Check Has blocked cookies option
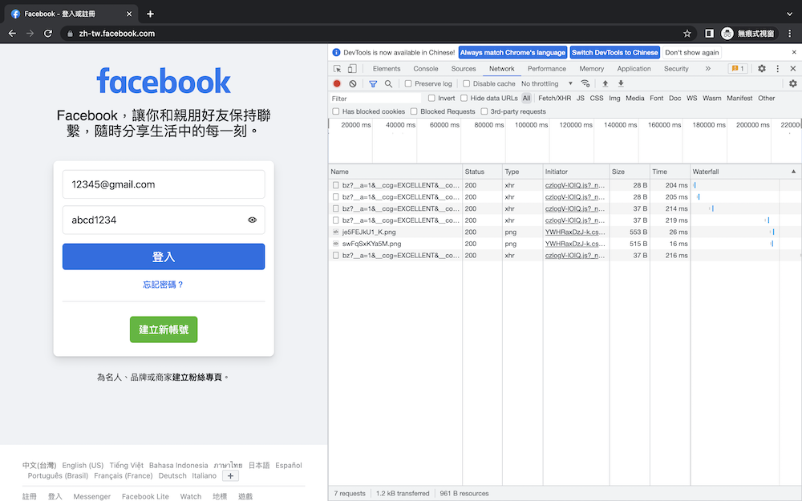The width and height of the screenshot is (802, 501). 336,111
